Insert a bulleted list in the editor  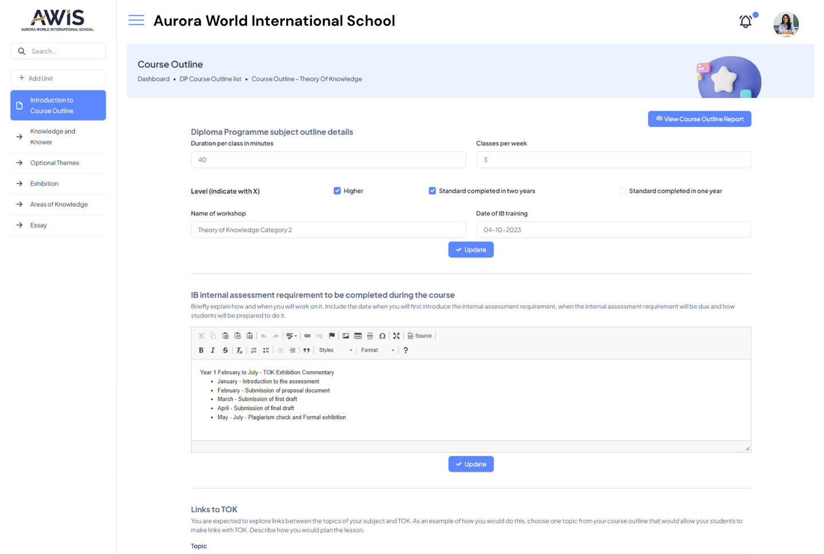(x=266, y=350)
